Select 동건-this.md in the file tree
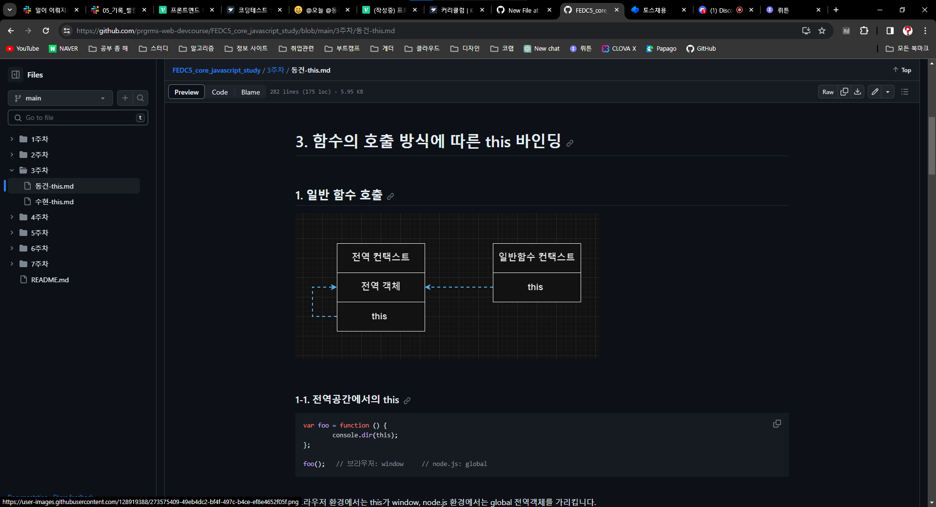The image size is (936, 507). (74, 186)
